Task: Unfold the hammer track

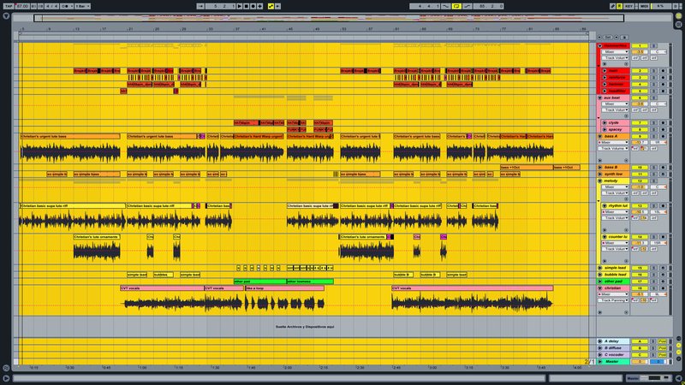Action: point(605,84)
